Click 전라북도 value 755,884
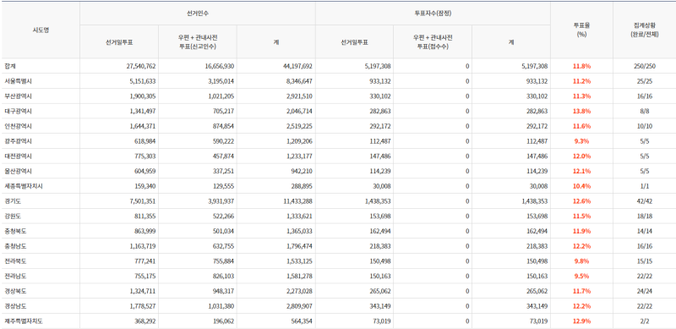Viewport: 676px width, 329px height. point(224,261)
